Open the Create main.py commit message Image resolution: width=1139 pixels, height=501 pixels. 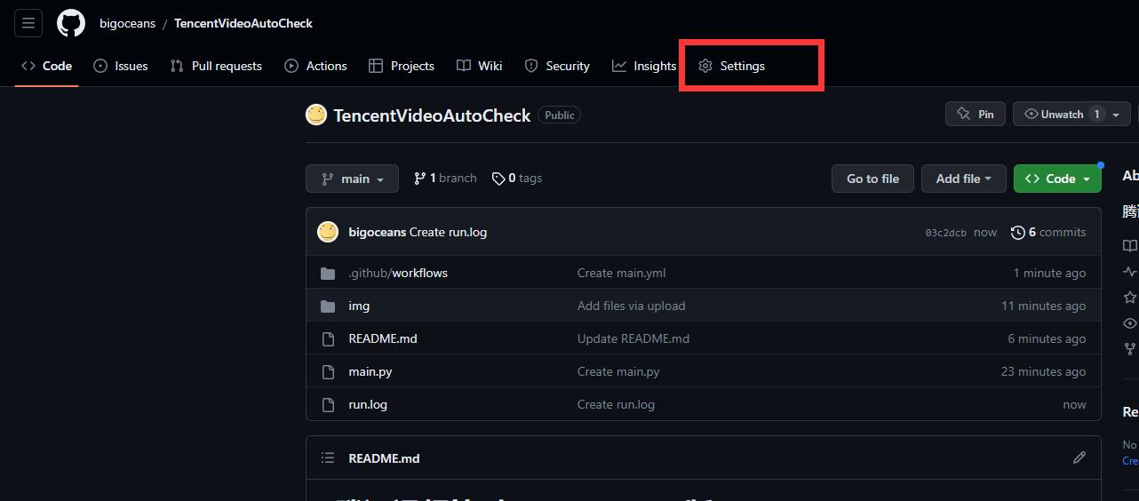[618, 371]
